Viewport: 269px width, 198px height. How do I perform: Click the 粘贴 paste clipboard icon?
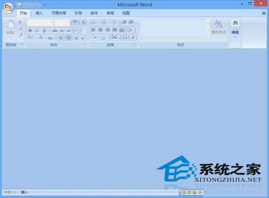[x=10, y=24]
